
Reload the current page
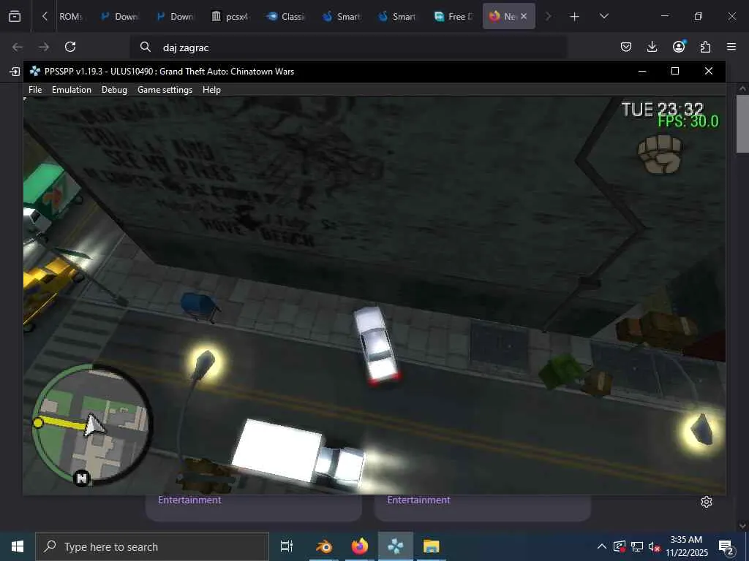[x=70, y=47]
